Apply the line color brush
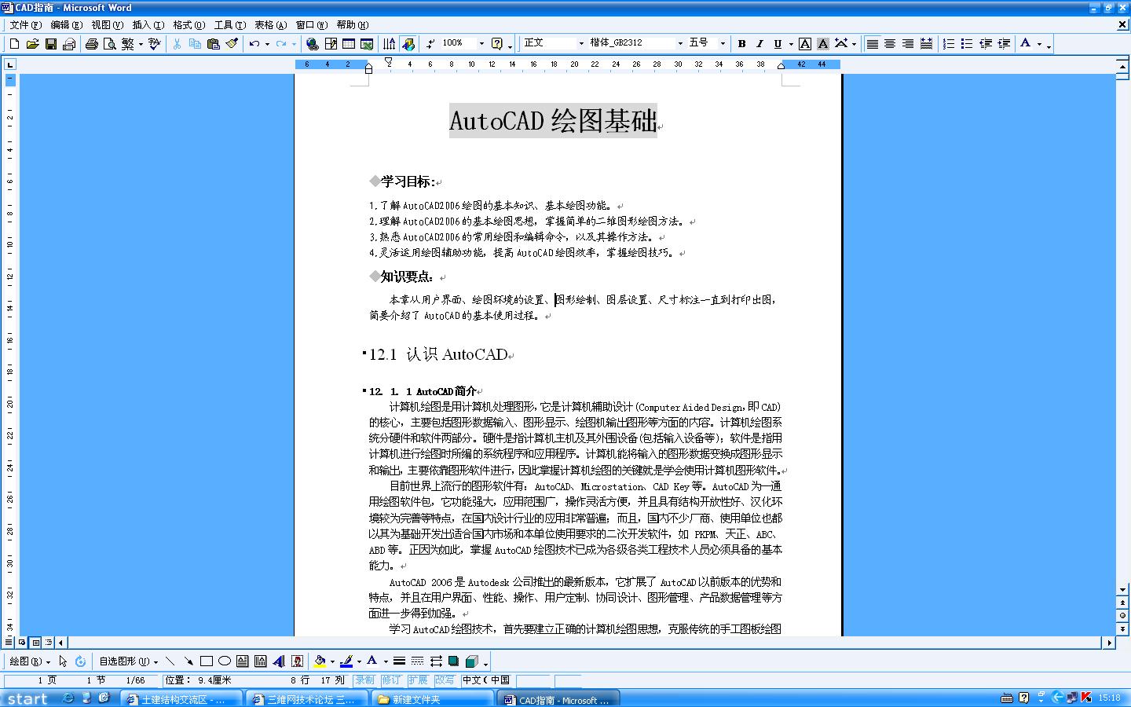 coord(346,661)
